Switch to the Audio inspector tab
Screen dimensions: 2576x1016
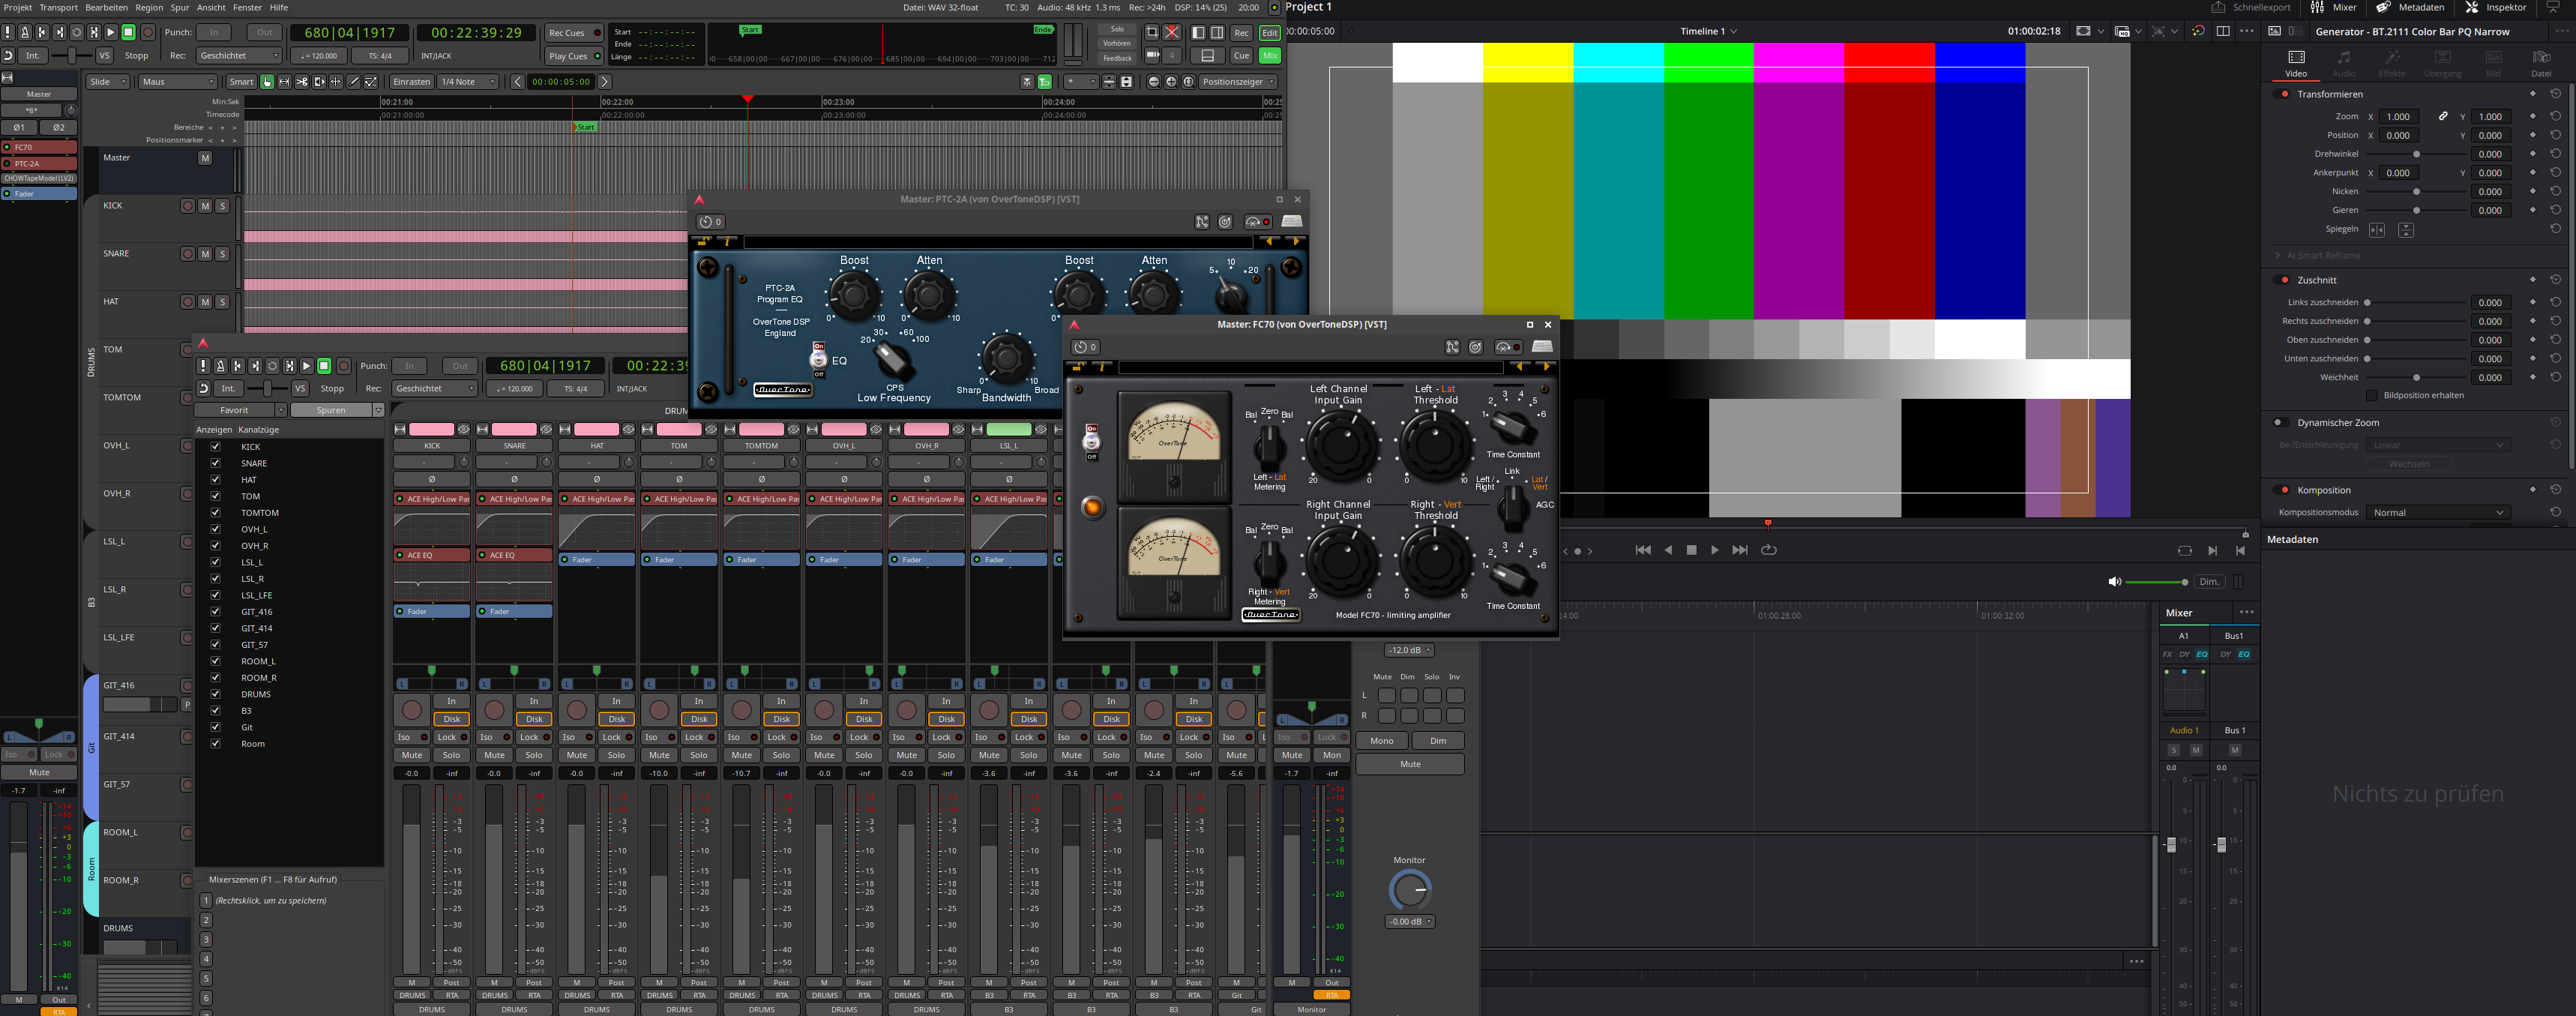tap(2344, 63)
